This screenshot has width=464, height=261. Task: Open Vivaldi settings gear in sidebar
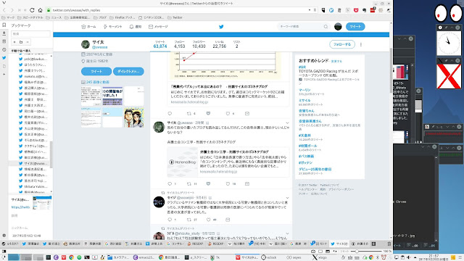click(x=4, y=236)
